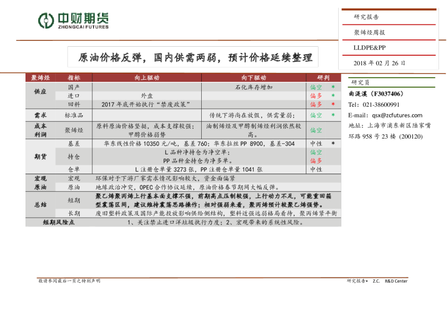Select the 聚烯烃周报 sidebar entry
The width and height of the screenshot is (447, 316).
[x=369, y=32]
